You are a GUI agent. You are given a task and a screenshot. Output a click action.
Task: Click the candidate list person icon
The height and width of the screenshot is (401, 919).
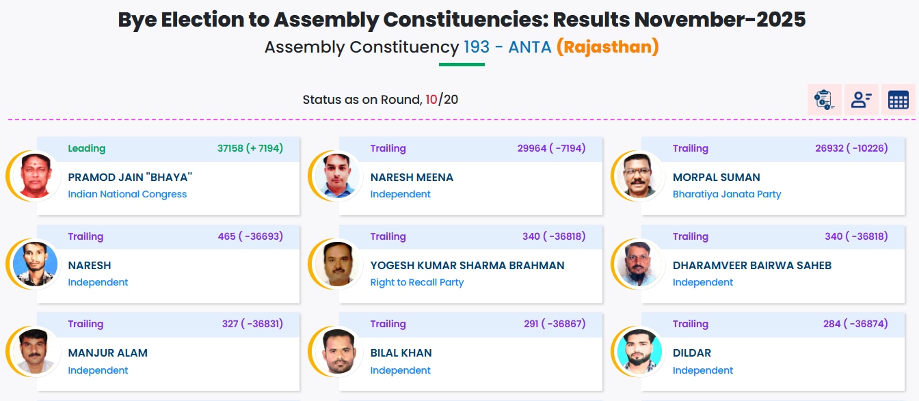tap(861, 100)
